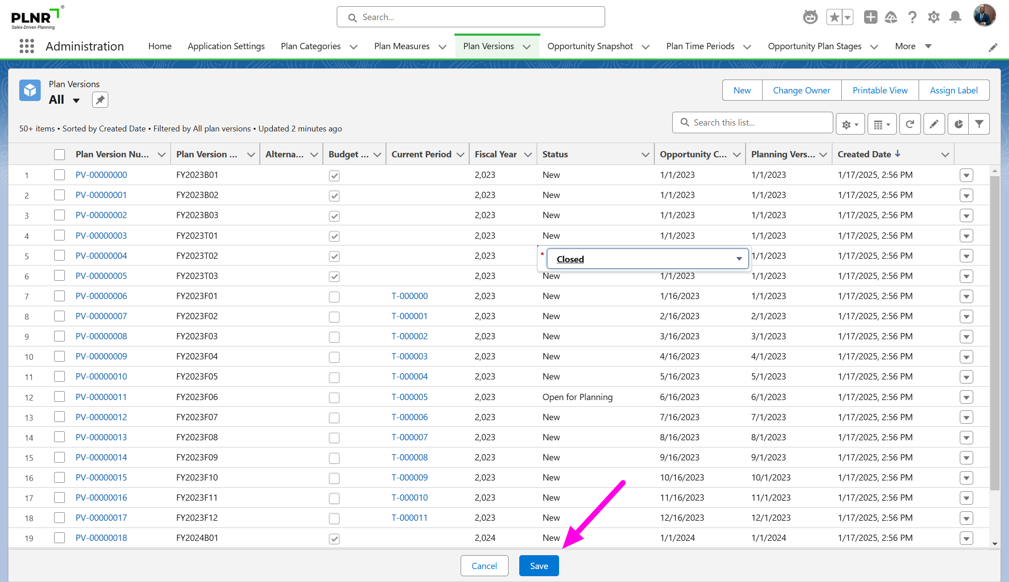
Task: Open the notifications bell
Action: (x=955, y=17)
